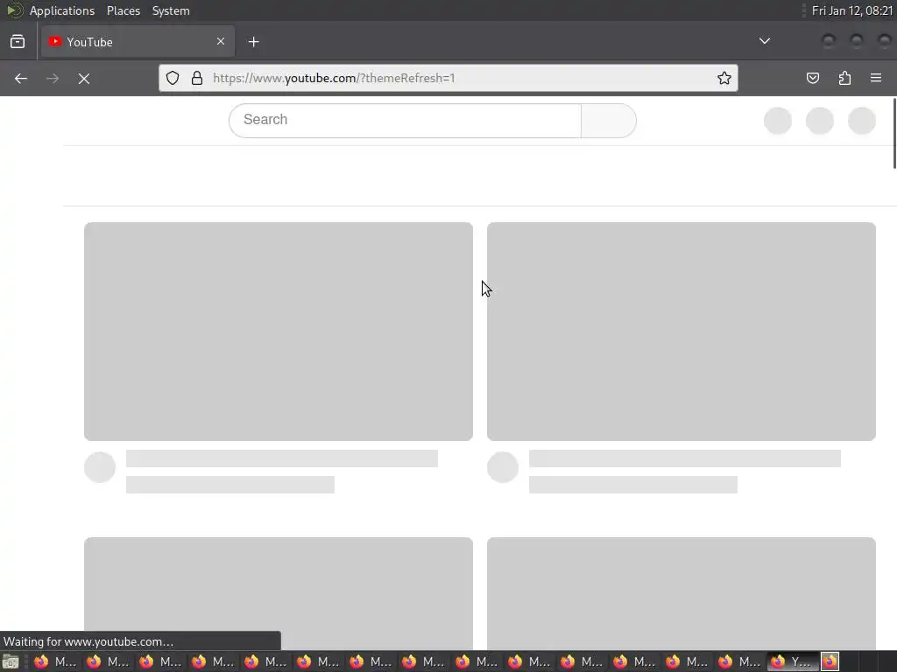Go forward with the forward arrow

52,78
